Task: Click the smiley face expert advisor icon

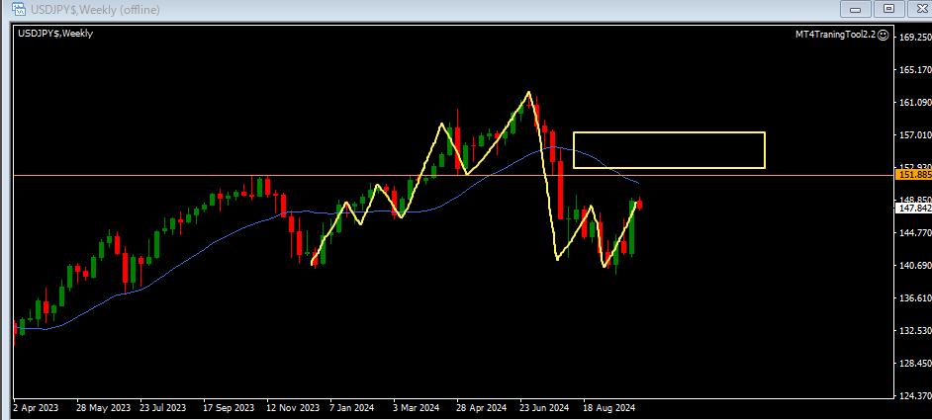Action: pos(884,34)
